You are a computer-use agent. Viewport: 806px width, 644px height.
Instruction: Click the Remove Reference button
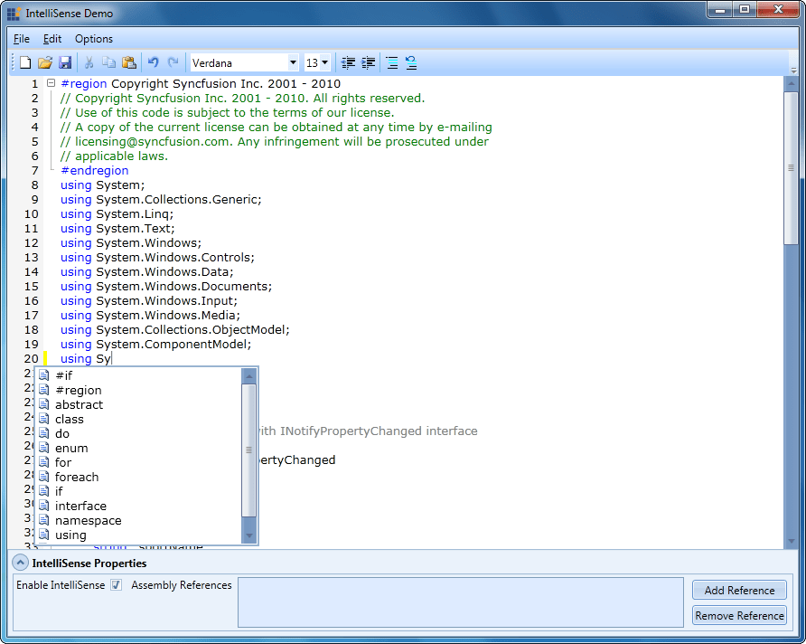[738, 615]
